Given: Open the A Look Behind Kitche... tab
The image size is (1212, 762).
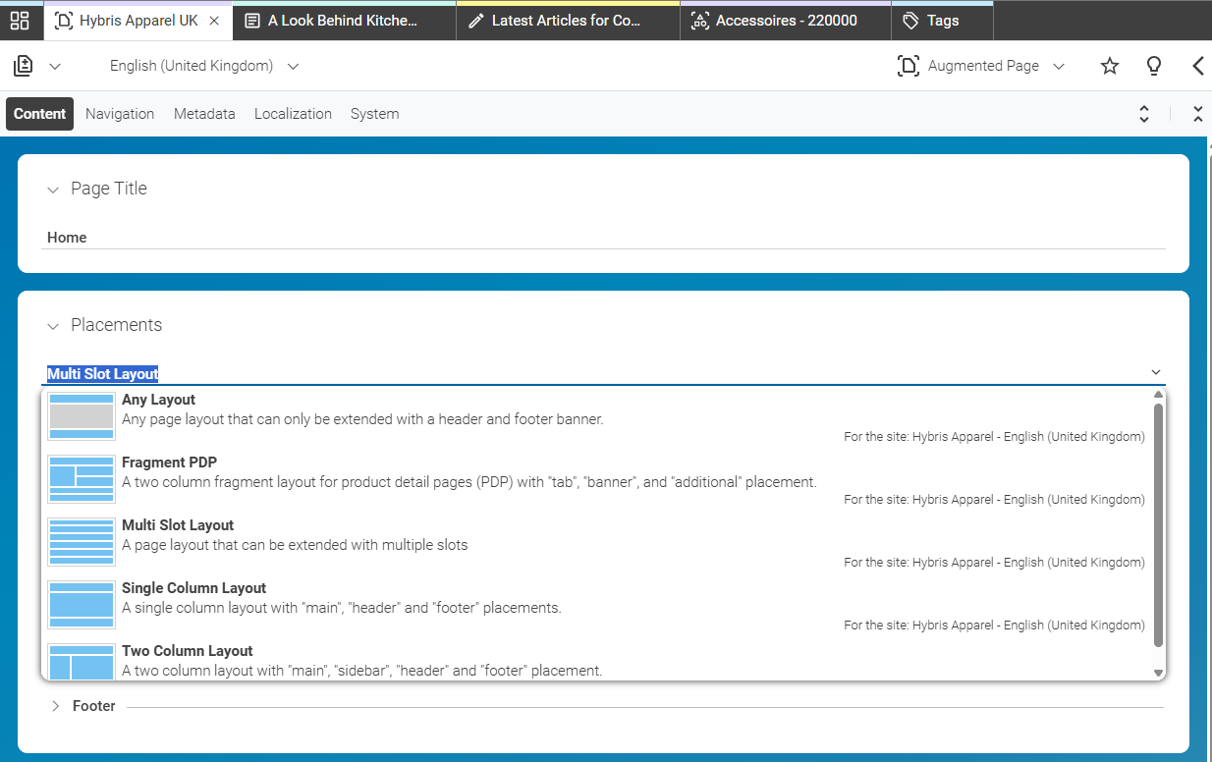Looking at the screenshot, I should (x=345, y=21).
